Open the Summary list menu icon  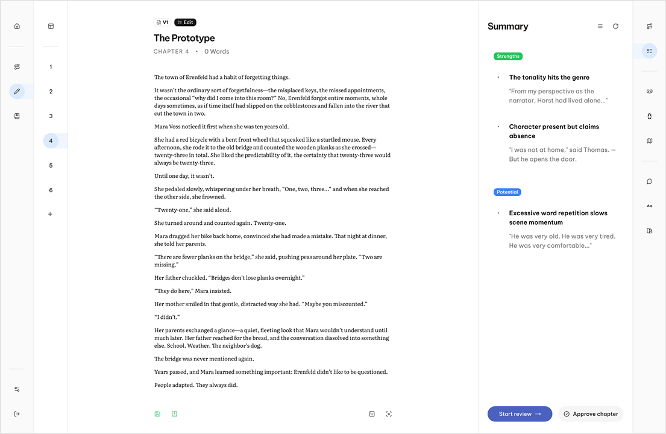(600, 27)
